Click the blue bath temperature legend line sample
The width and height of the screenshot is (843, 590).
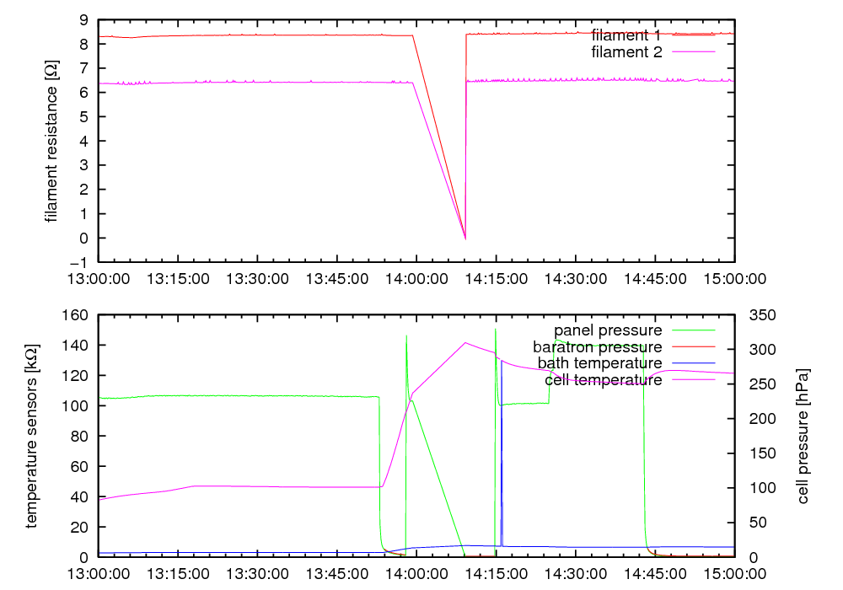693,363
